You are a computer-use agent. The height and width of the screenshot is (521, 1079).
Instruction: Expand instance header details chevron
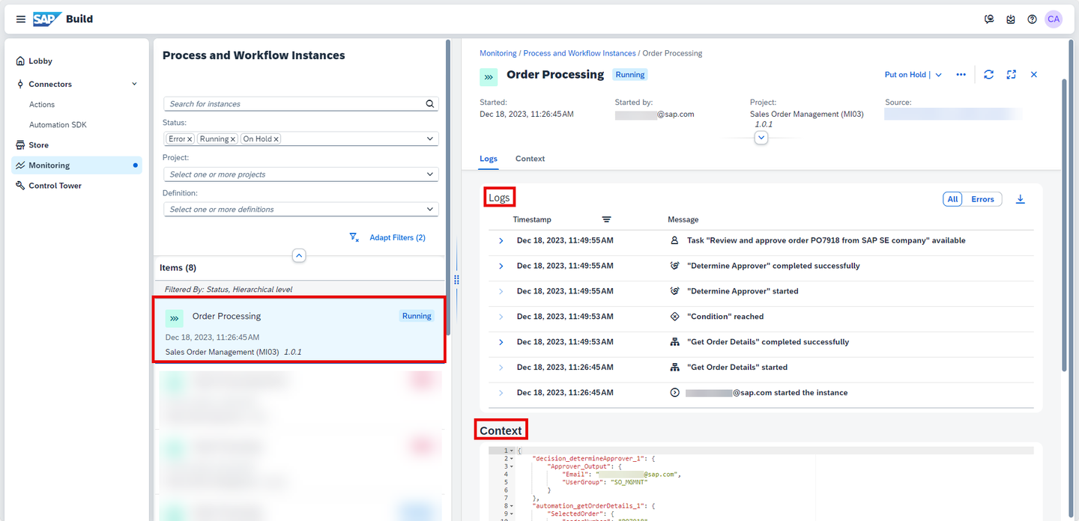click(761, 138)
